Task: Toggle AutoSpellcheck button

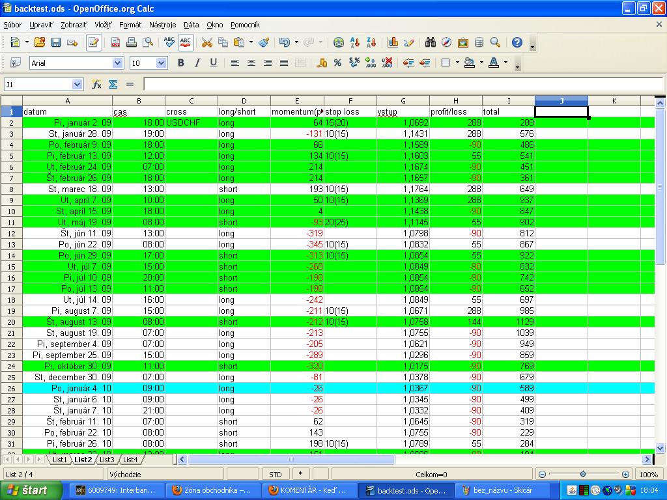Action: [x=186, y=43]
